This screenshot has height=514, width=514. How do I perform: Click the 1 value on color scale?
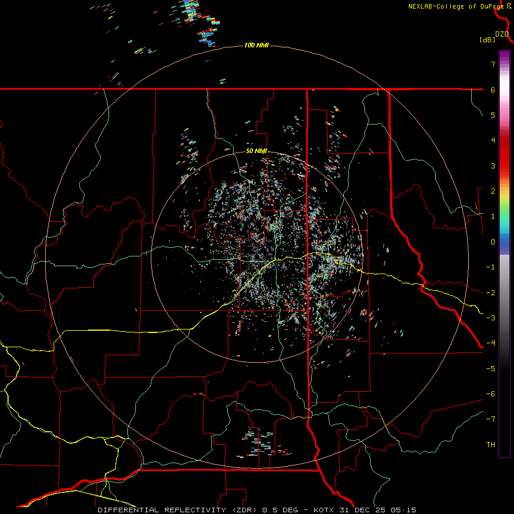(x=493, y=216)
